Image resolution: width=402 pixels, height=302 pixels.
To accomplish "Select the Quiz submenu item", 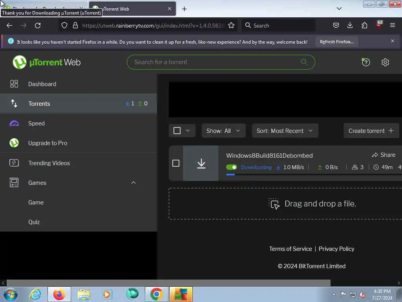I will (34, 222).
